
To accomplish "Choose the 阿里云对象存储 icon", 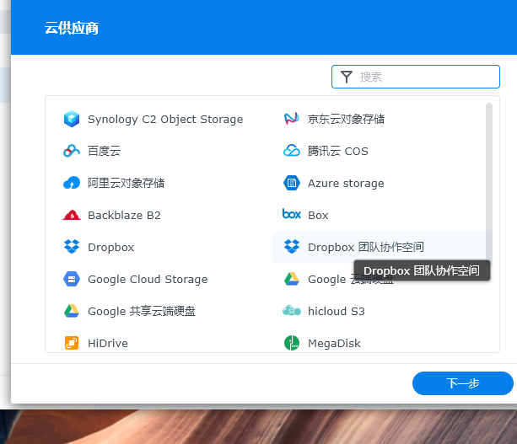I will pos(72,183).
